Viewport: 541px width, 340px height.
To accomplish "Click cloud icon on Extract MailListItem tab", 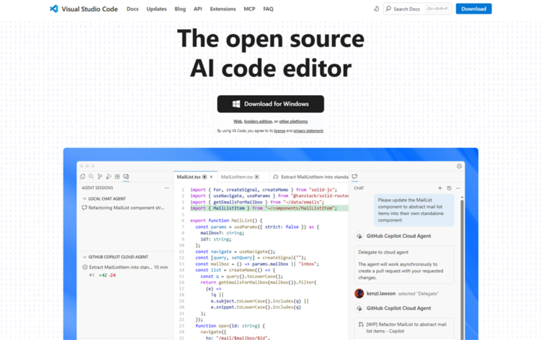I will tap(276, 177).
